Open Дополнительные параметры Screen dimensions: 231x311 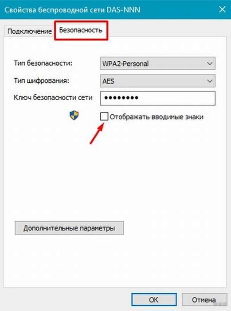pos(69,228)
